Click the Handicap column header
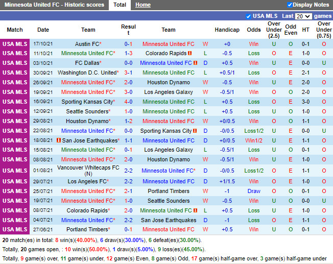 (227, 30)
